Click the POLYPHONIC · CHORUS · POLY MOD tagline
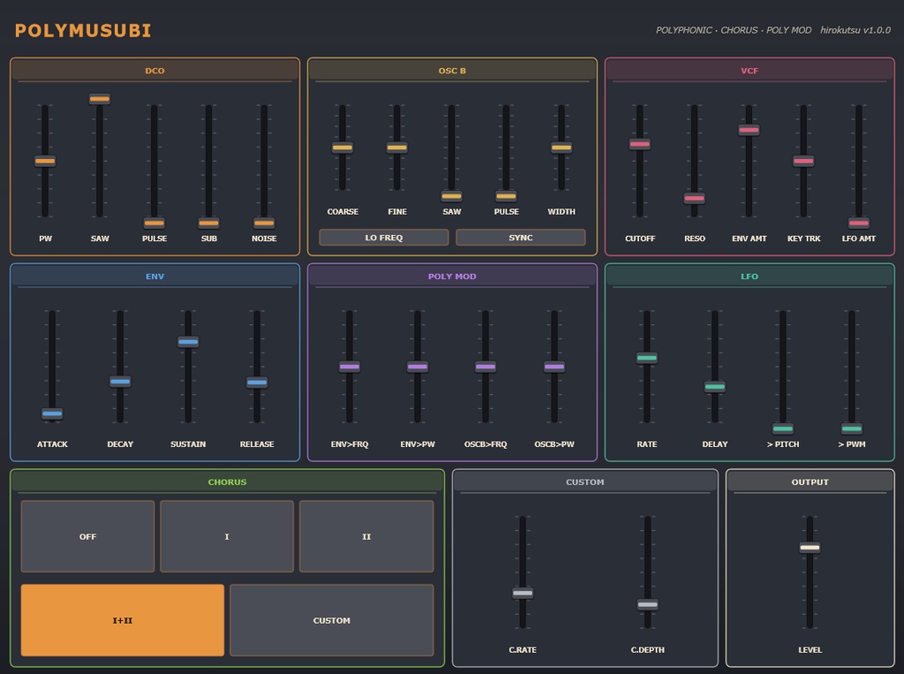 [734, 30]
